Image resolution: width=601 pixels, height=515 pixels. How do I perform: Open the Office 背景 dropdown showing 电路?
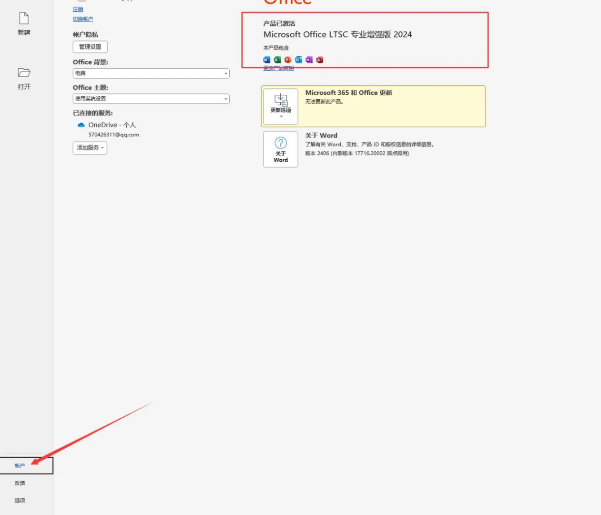pyautogui.click(x=151, y=73)
